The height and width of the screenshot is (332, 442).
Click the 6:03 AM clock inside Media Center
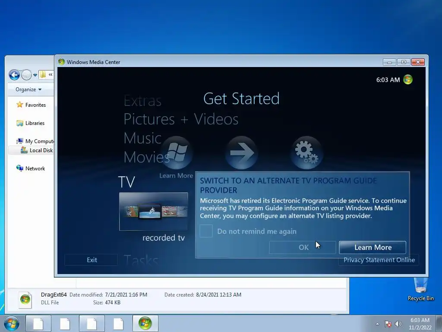pyautogui.click(x=388, y=80)
